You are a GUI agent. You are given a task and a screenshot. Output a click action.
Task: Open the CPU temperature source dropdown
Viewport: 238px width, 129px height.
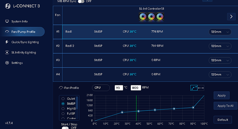click(101, 88)
